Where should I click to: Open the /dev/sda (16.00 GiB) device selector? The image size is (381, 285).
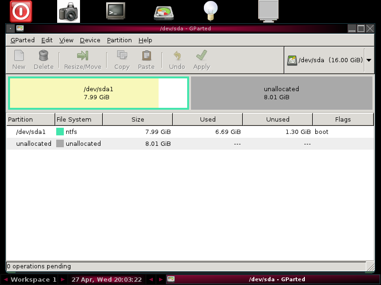[x=329, y=60]
